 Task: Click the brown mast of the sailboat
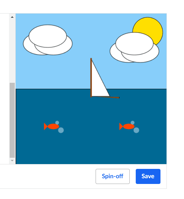point(91,78)
